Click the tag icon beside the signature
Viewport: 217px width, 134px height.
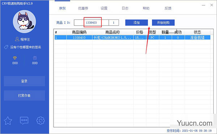[6, 47]
